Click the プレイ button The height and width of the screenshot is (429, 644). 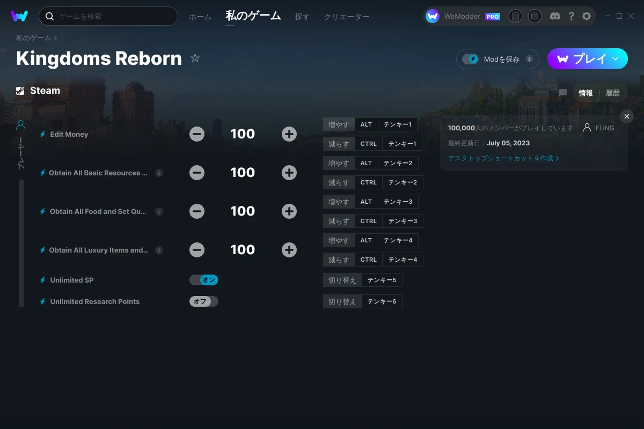[x=588, y=59]
